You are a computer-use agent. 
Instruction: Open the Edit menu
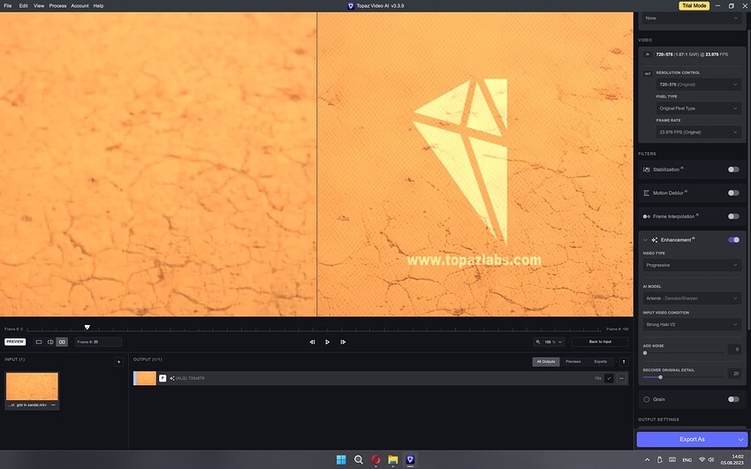[24, 6]
